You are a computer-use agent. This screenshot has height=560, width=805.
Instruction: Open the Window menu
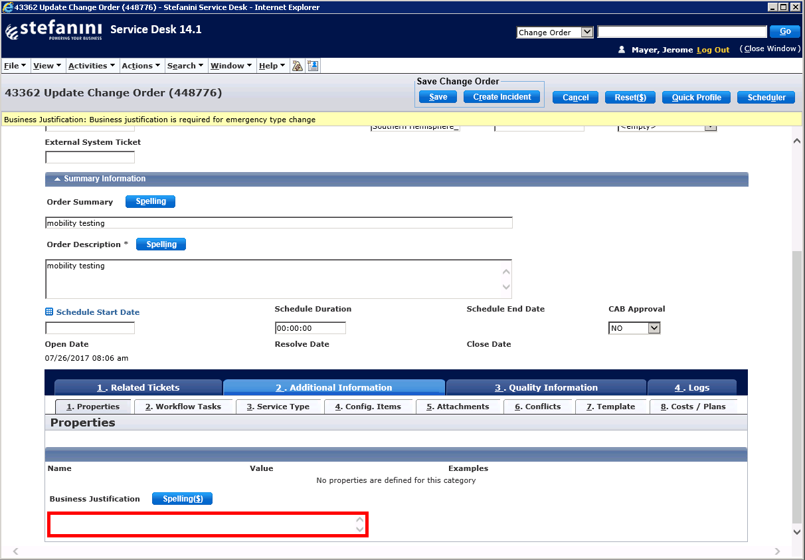click(231, 66)
